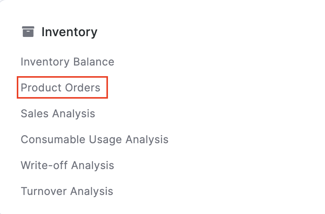Navigate to the Inventory Balance page

pyautogui.click(x=67, y=62)
